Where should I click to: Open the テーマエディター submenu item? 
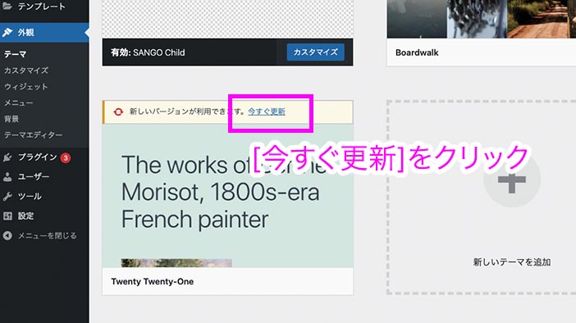coord(33,135)
